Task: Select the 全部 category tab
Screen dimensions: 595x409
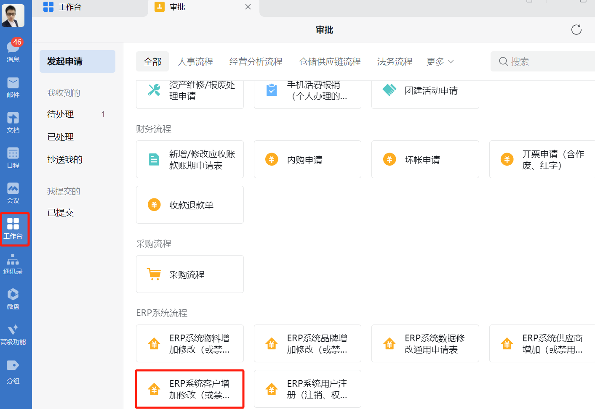Action: tap(152, 62)
